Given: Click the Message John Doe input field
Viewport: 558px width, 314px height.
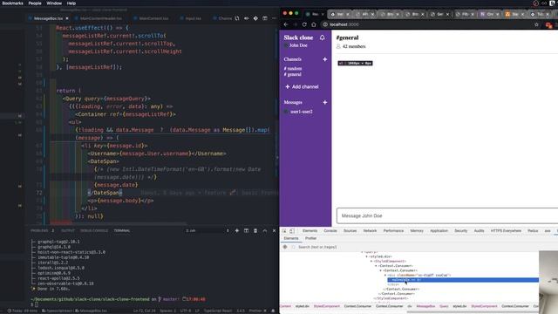Looking at the screenshot, I should point(447,215).
